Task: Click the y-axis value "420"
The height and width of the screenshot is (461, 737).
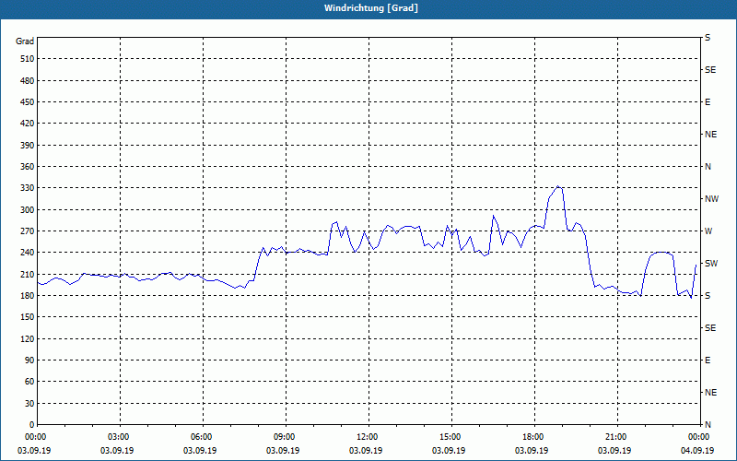Action: coord(28,124)
